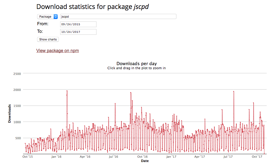The height and width of the screenshot is (165, 271).
Task: Click the 1000 y-axis label
Action: [17, 122]
